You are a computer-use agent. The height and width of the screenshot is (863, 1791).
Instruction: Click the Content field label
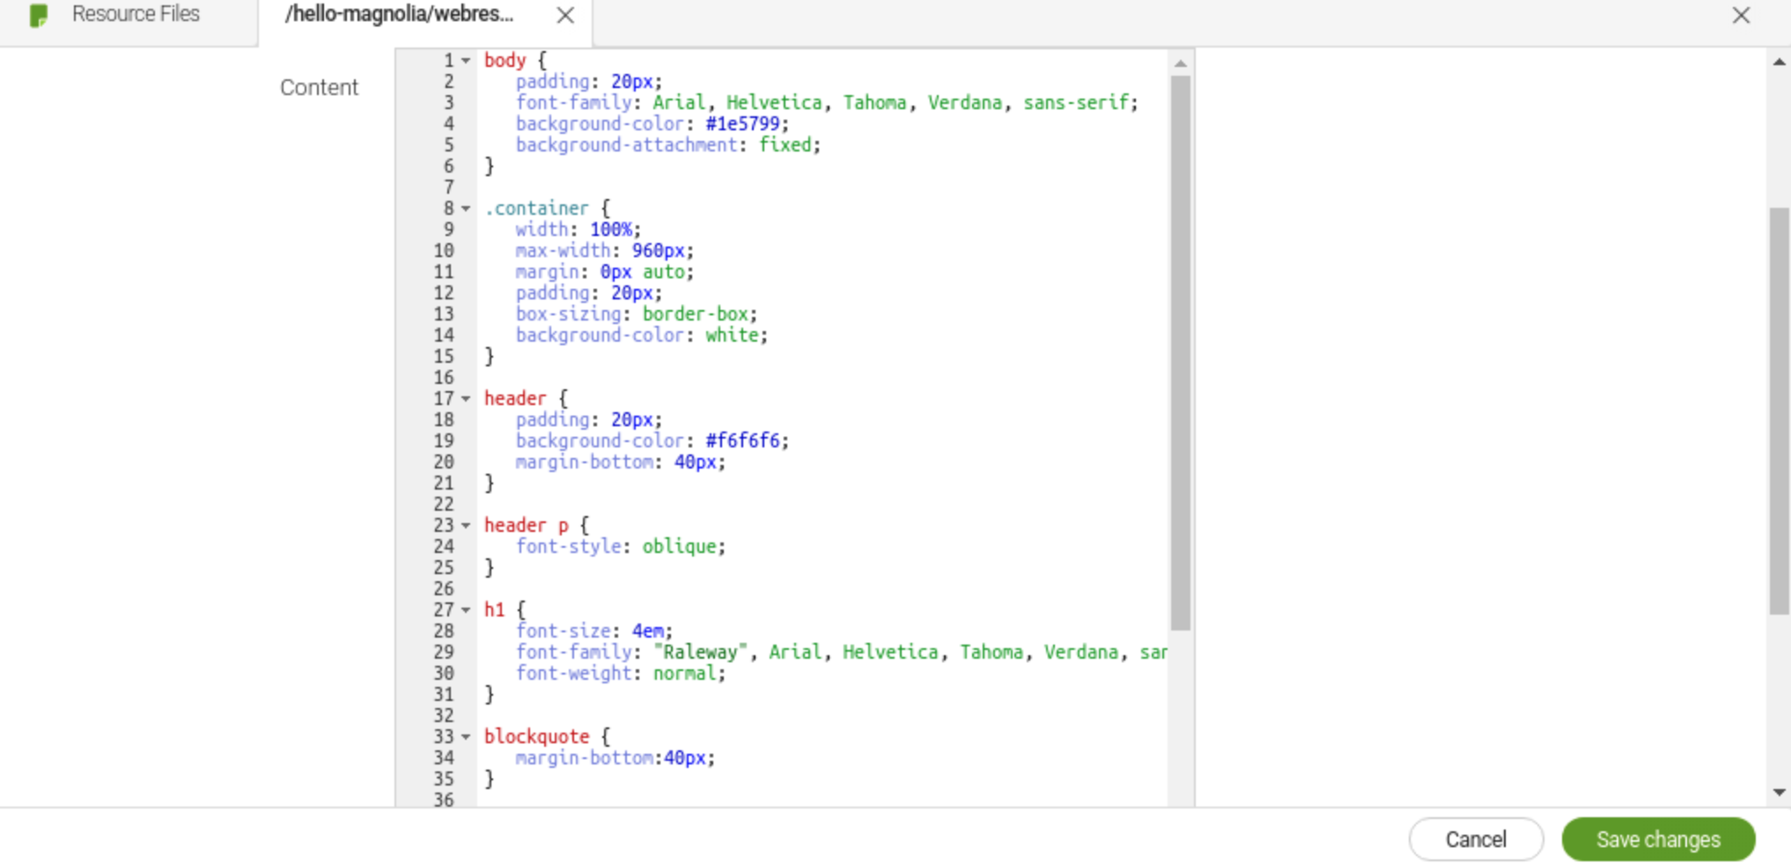click(x=319, y=87)
